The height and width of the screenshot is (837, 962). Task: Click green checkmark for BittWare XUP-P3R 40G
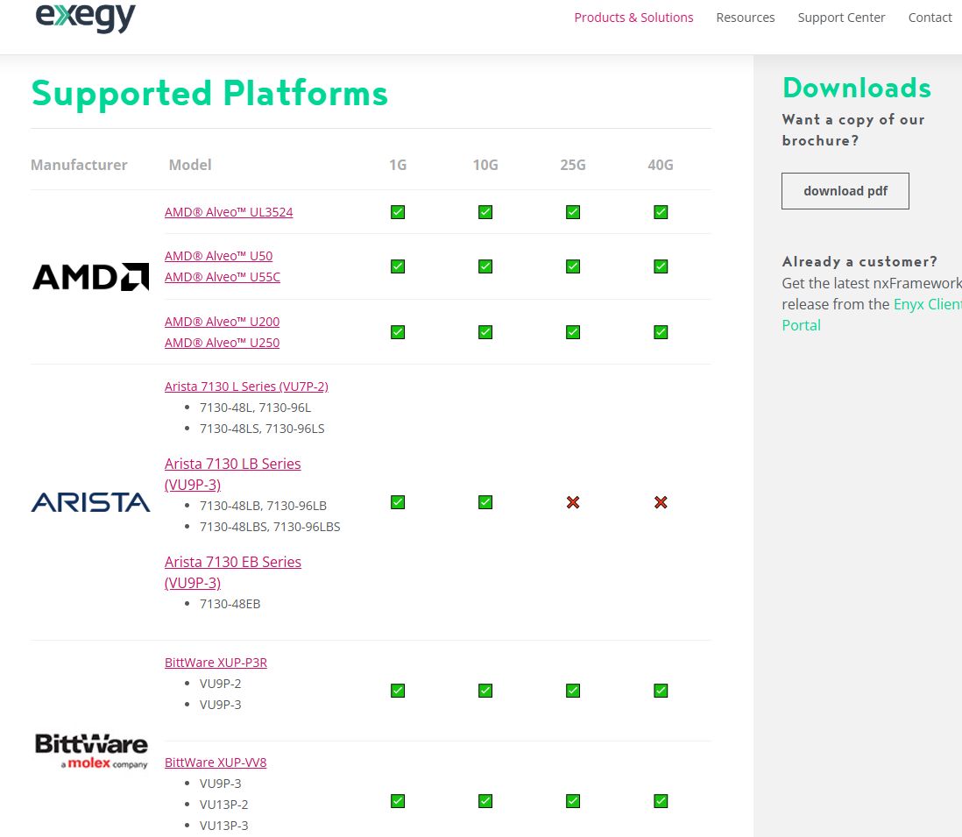coord(661,691)
